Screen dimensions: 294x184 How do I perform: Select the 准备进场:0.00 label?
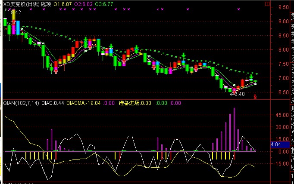[x=135, y=103]
